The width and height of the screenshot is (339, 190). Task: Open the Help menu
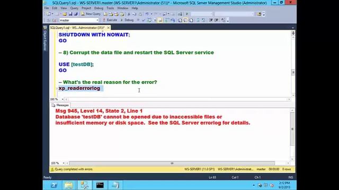(135, 8)
